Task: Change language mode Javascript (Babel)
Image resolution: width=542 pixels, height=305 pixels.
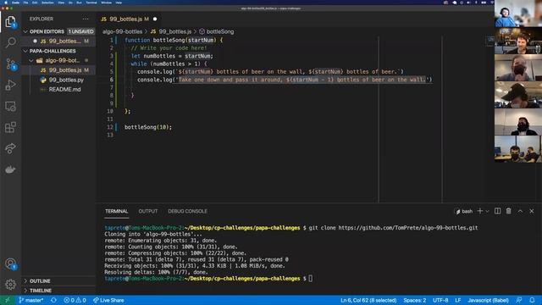Action: click(488, 300)
